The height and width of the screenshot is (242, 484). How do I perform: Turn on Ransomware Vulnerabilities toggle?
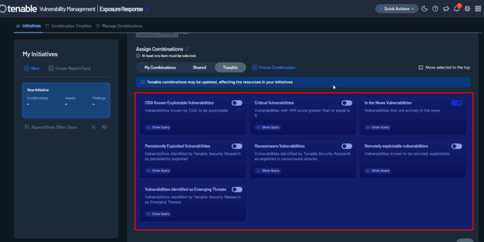346,146
